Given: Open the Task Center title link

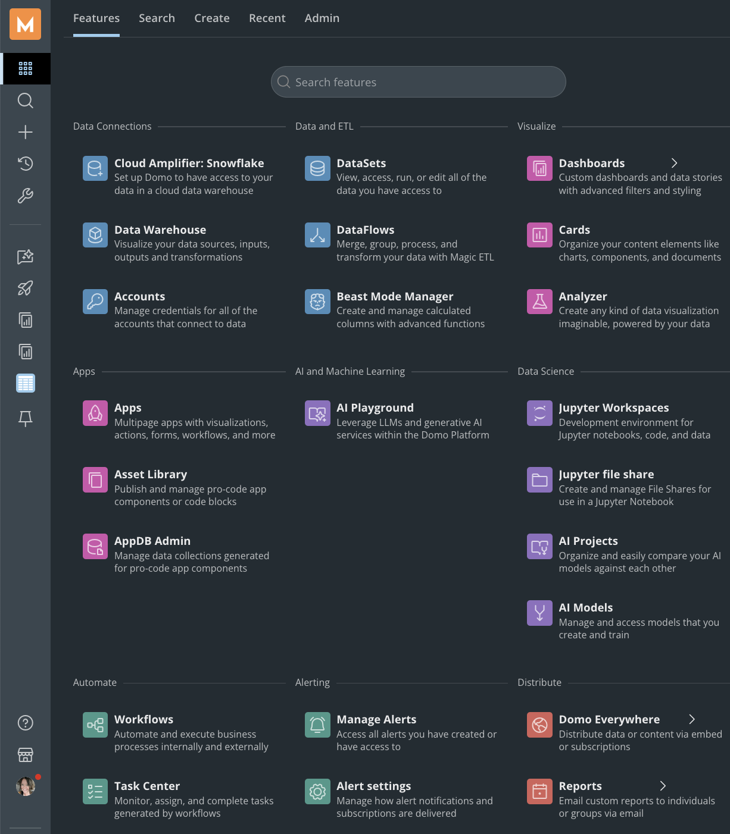Looking at the screenshot, I should [147, 786].
